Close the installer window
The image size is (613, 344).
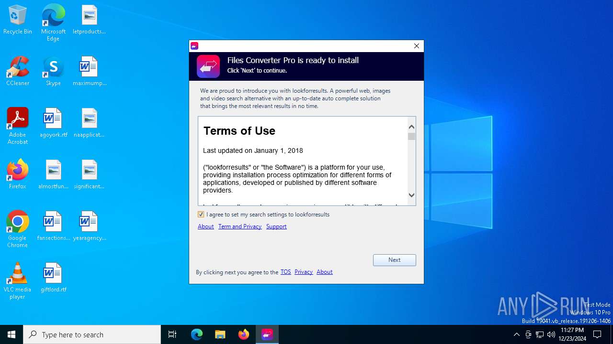(x=417, y=46)
